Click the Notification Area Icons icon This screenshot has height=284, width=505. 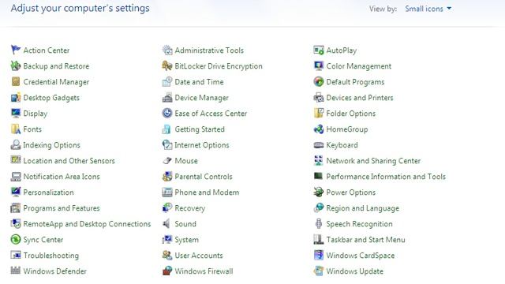pyautogui.click(x=16, y=176)
